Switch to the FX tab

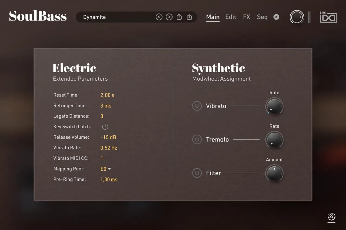(247, 17)
